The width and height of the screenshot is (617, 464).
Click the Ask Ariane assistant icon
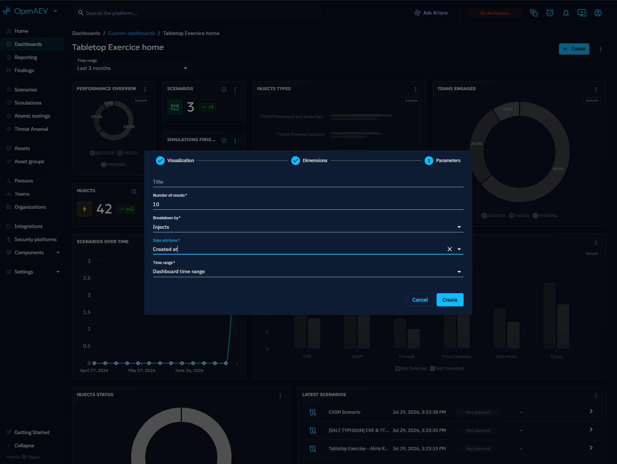point(417,13)
